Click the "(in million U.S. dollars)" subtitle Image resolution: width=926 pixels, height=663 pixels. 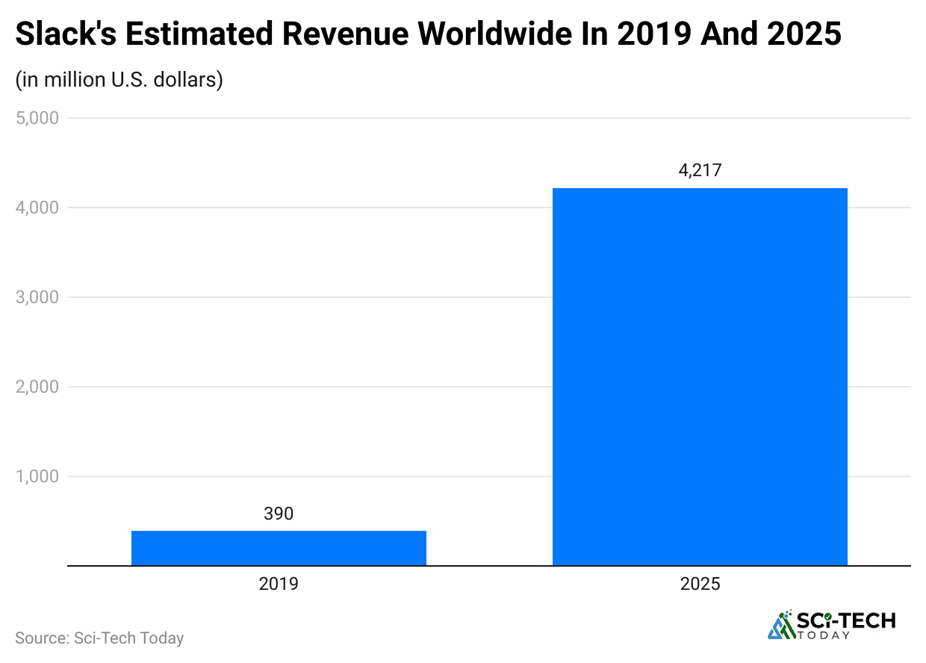[x=119, y=79]
